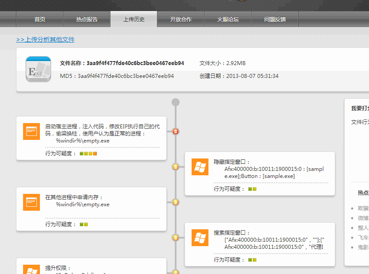The image size is (369, 274).
Task: Click the orange window icon beside 启动宿主进程
Action: (x=31, y=131)
